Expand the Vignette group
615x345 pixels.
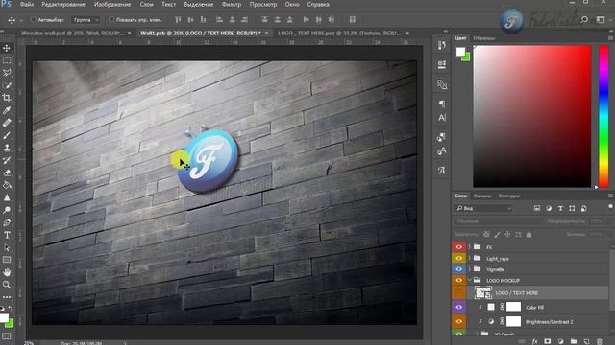click(469, 269)
